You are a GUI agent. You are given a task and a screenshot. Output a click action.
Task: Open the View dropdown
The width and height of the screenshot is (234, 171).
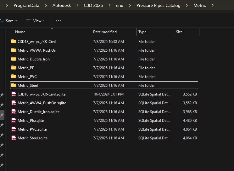click(x=36, y=21)
